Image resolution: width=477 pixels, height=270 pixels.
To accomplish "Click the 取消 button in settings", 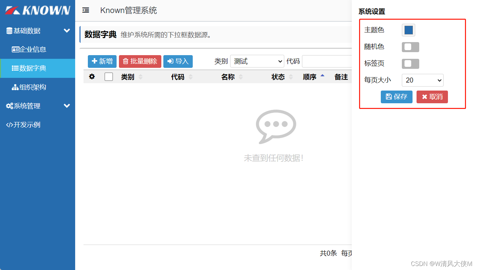I will (432, 97).
